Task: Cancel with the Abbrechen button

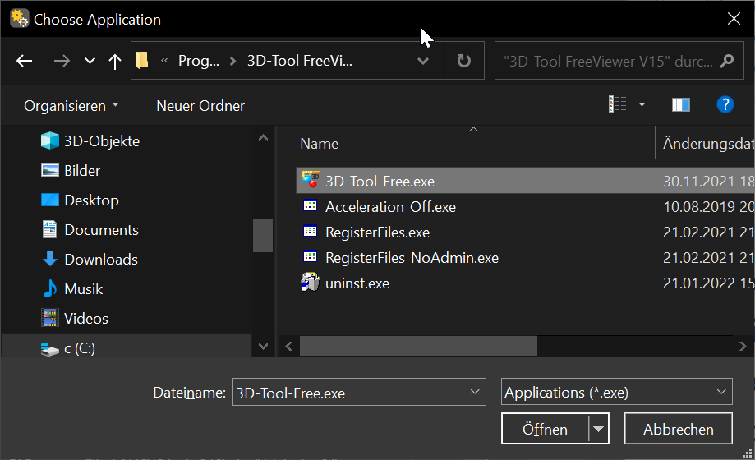Action: 678,429
